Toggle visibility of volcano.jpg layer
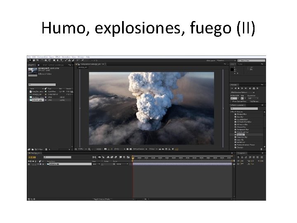 click(29, 164)
